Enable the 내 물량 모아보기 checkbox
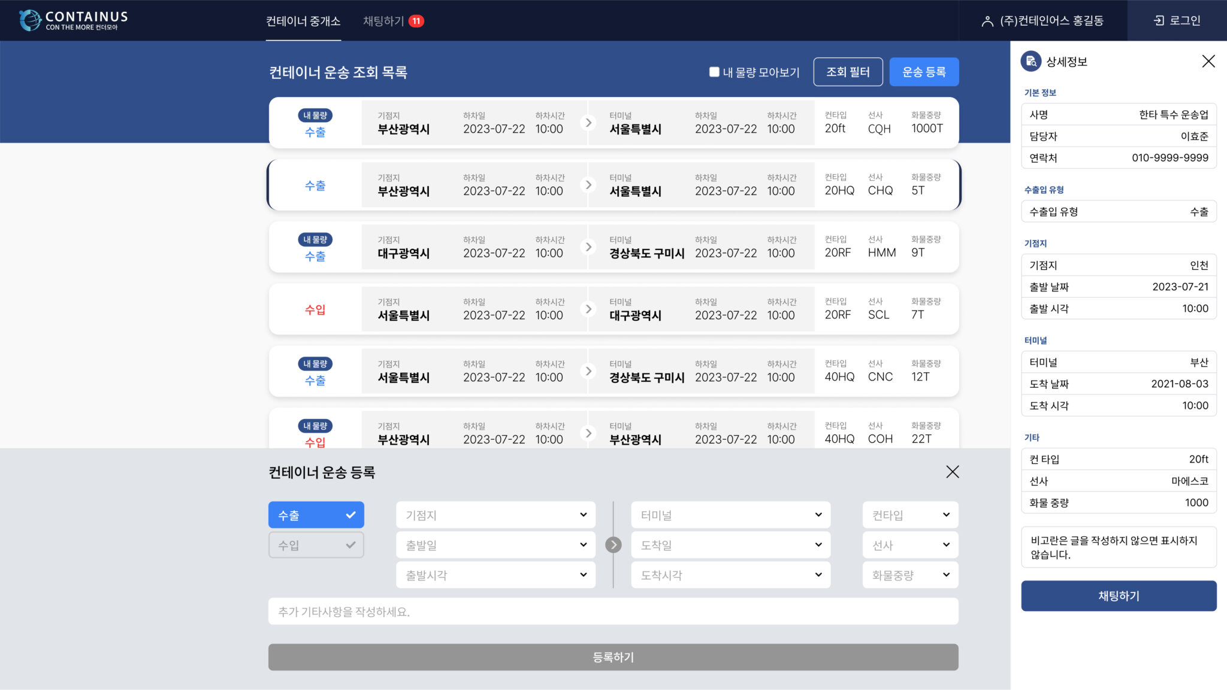The height and width of the screenshot is (690, 1227). coord(714,72)
